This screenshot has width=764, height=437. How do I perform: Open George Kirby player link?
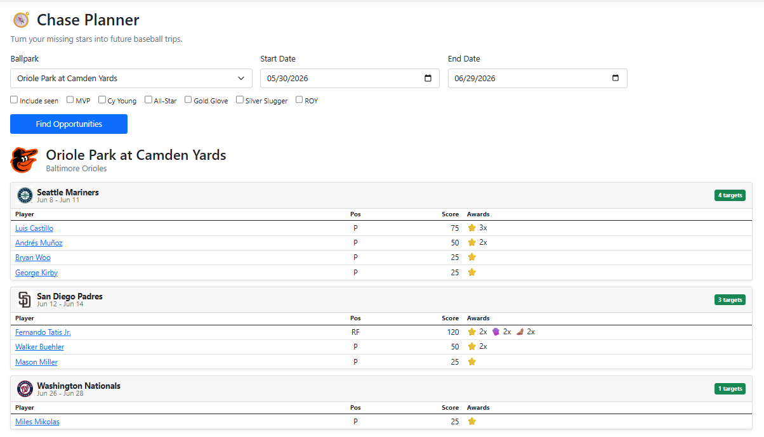(36, 273)
